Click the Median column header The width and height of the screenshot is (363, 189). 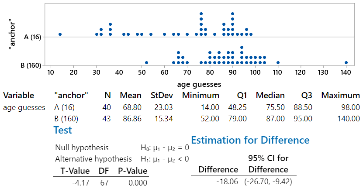pos(270,95)
